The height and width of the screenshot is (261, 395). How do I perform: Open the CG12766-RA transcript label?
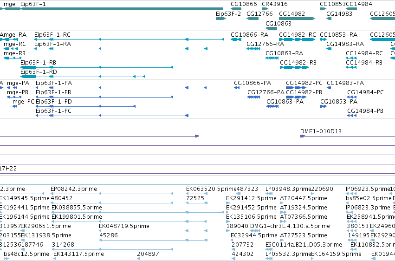[265, 44]
